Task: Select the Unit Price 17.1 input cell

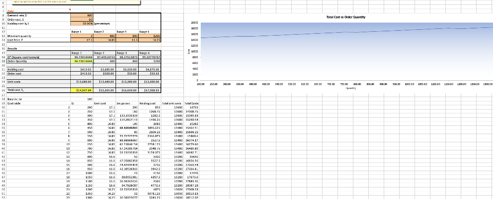Action: (x=82, y=40)
